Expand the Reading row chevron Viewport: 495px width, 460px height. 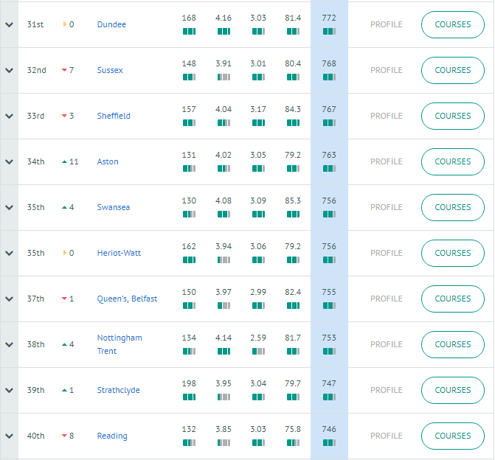(9, 436)
